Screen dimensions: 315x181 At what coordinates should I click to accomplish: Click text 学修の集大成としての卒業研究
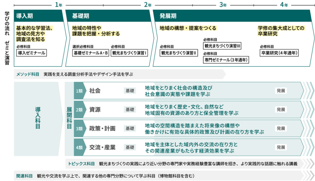(x=281, y=31)
